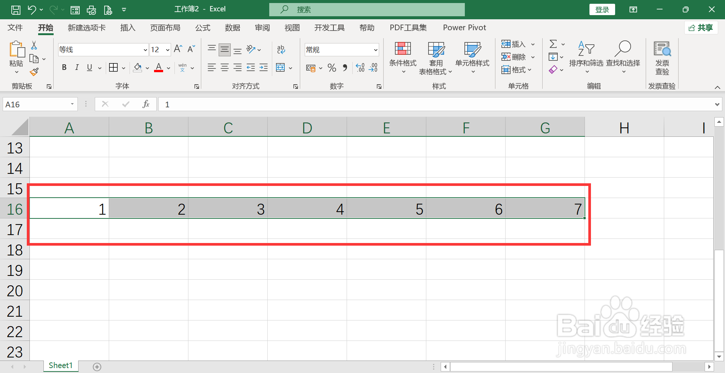The height and width of the screenshot is (373, 725).
Task: Switch to the Power Pivot tab
Action: click(464, 28)
